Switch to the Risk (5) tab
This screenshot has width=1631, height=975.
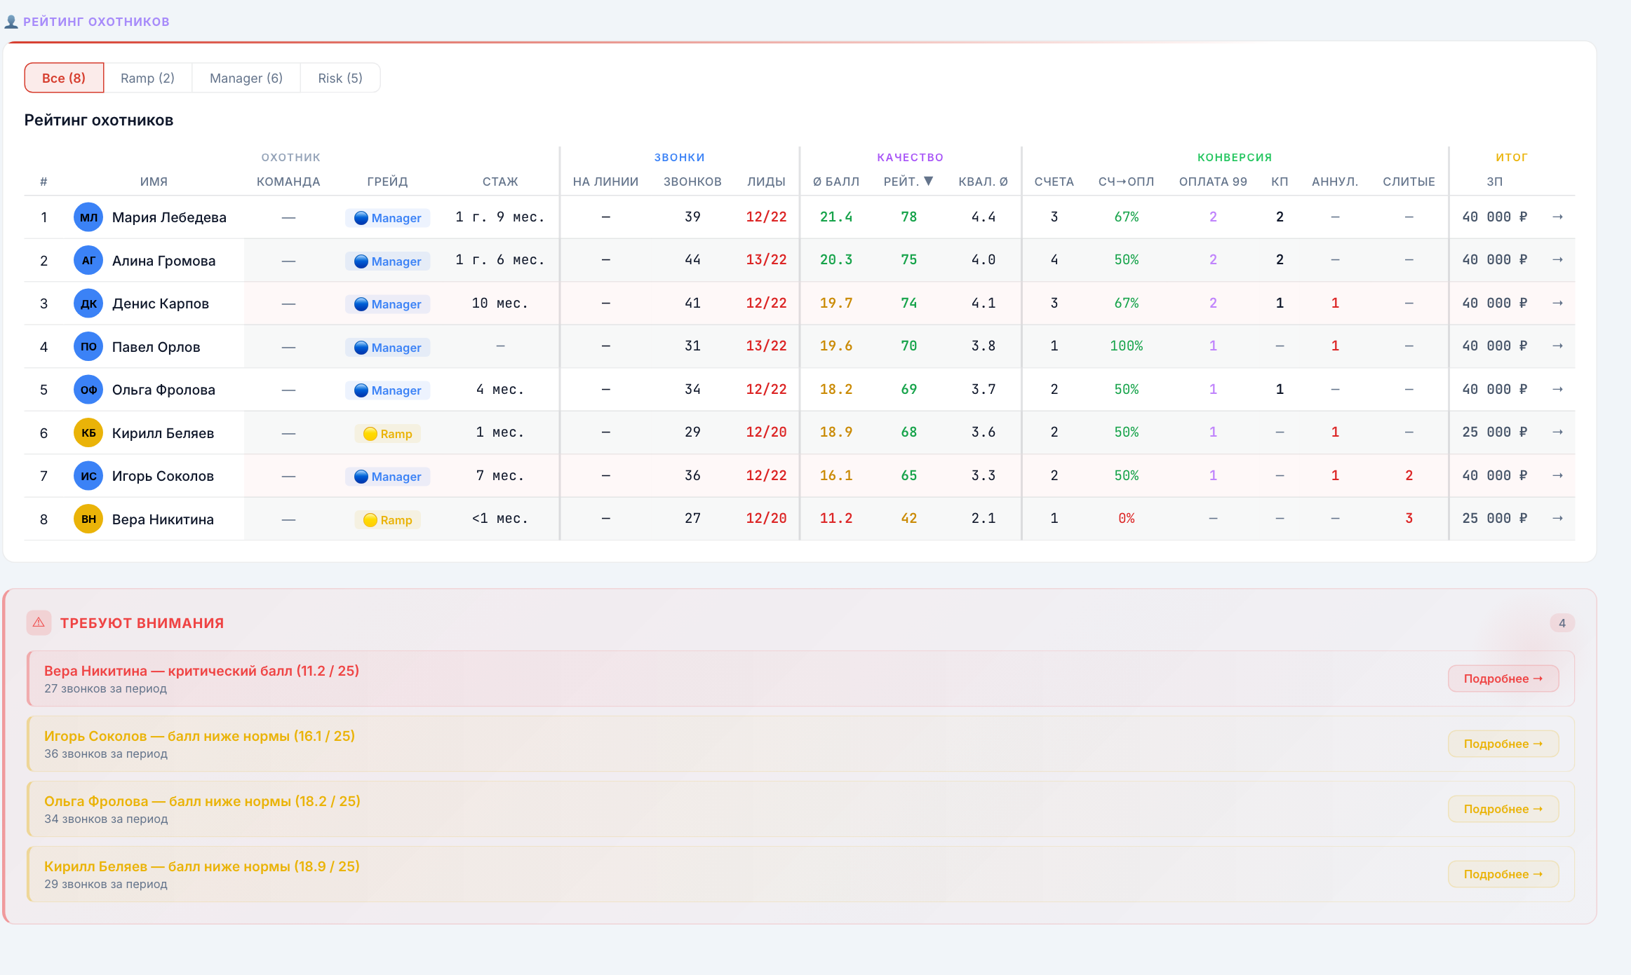[x=340, y=78]
